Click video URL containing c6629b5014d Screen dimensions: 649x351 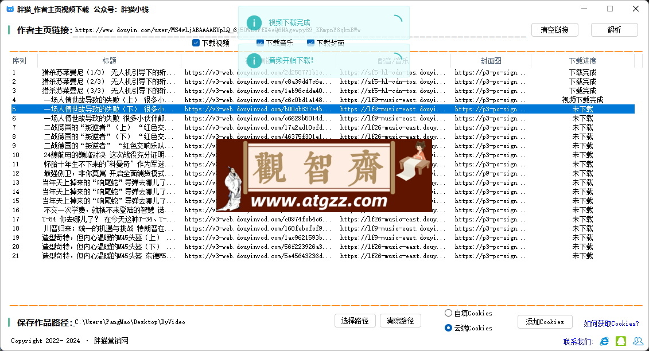click(x=258, y=118)
